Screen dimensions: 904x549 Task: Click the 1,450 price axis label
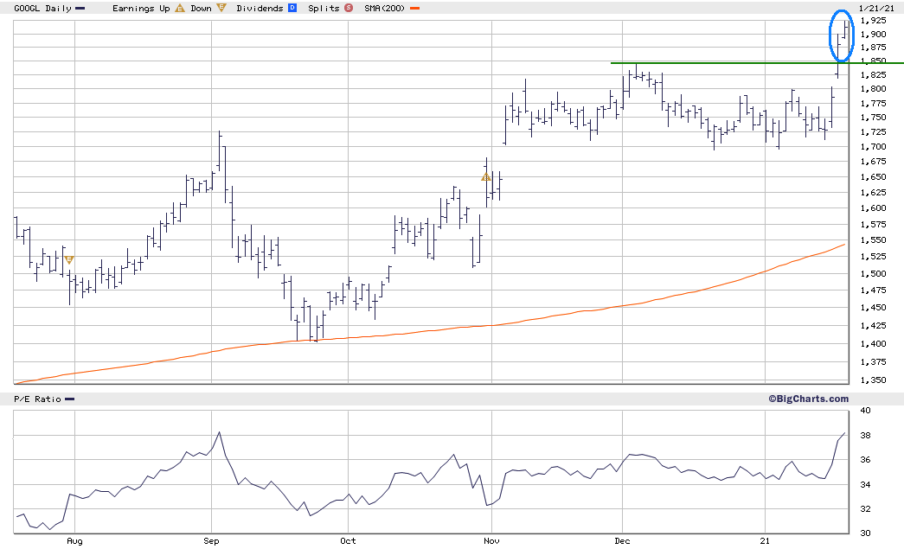point(874,308)
